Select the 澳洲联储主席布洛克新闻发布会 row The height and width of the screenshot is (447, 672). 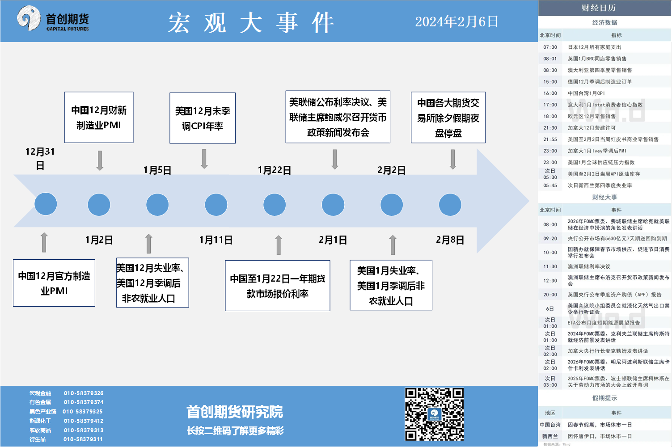pyautogui.click(x=604, y=281)
